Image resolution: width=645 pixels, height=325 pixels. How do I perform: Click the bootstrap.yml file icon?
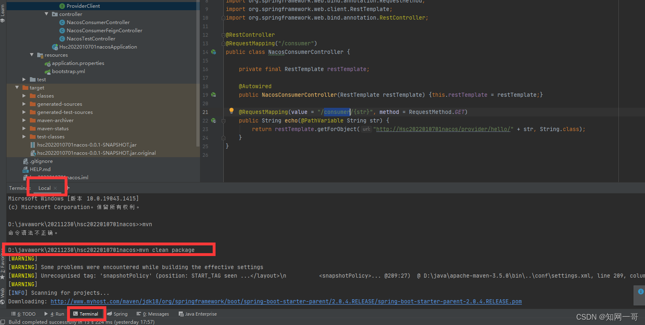(x=47, y=72)
